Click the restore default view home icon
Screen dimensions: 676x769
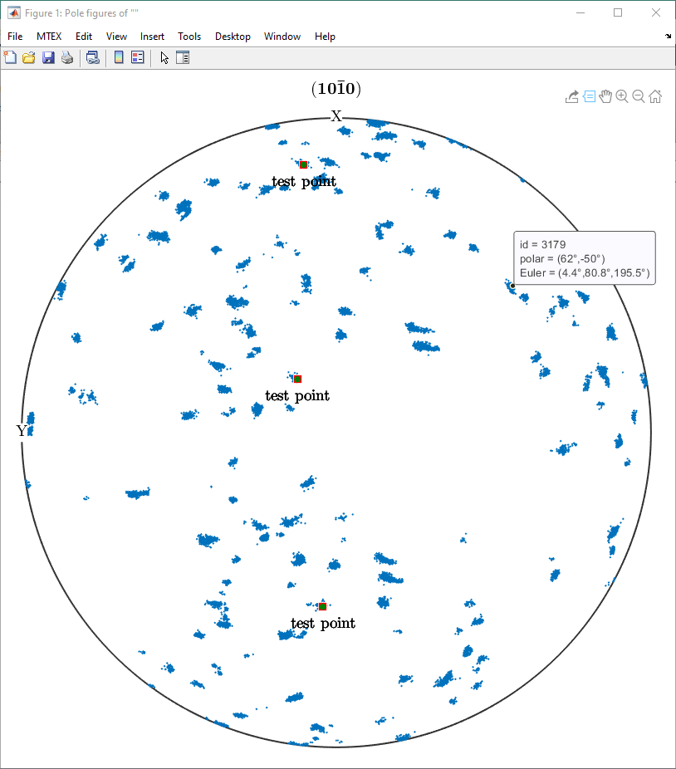point(655,96)
